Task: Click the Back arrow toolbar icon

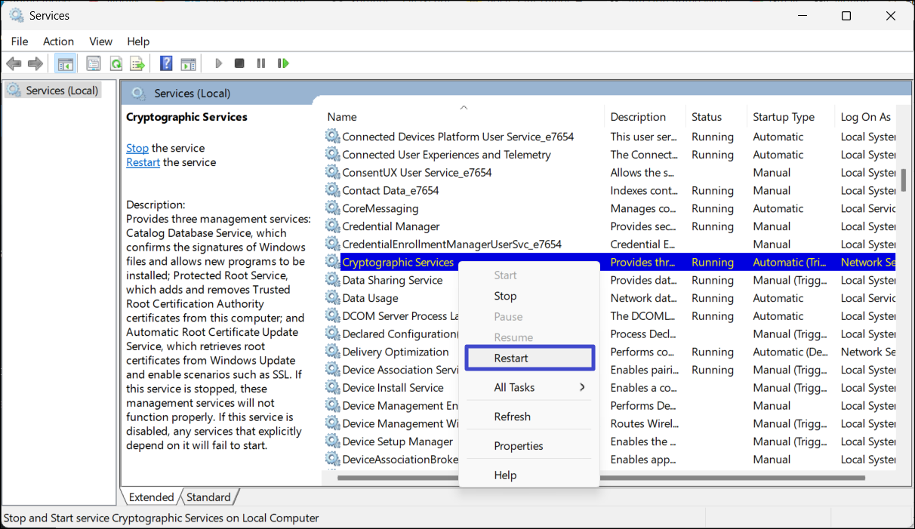Action: [14, 63]
